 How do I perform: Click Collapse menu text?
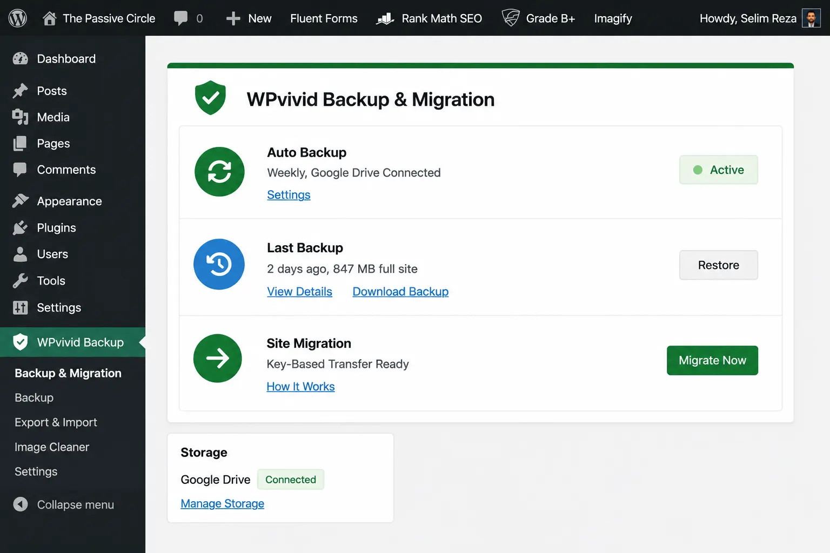click(76, 505)
